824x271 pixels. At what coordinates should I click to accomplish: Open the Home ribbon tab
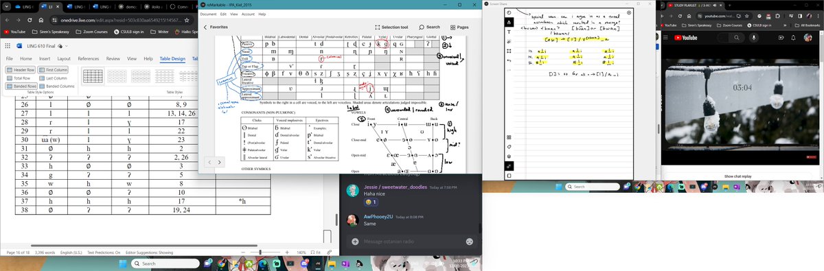point(27,59)
